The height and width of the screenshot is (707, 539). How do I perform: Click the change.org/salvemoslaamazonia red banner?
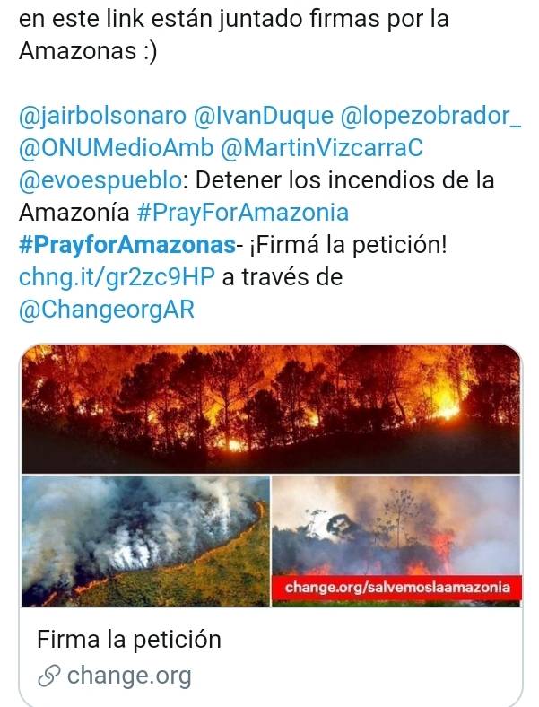[397, 588]
